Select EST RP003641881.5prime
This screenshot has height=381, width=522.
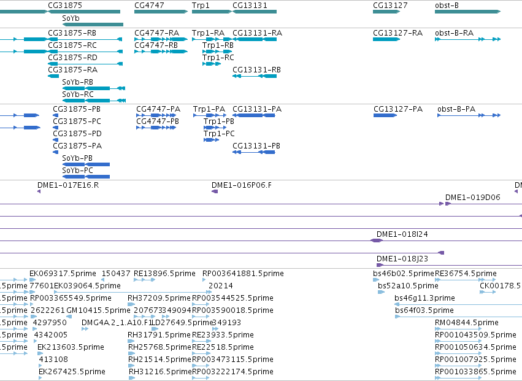click(243, 274)
